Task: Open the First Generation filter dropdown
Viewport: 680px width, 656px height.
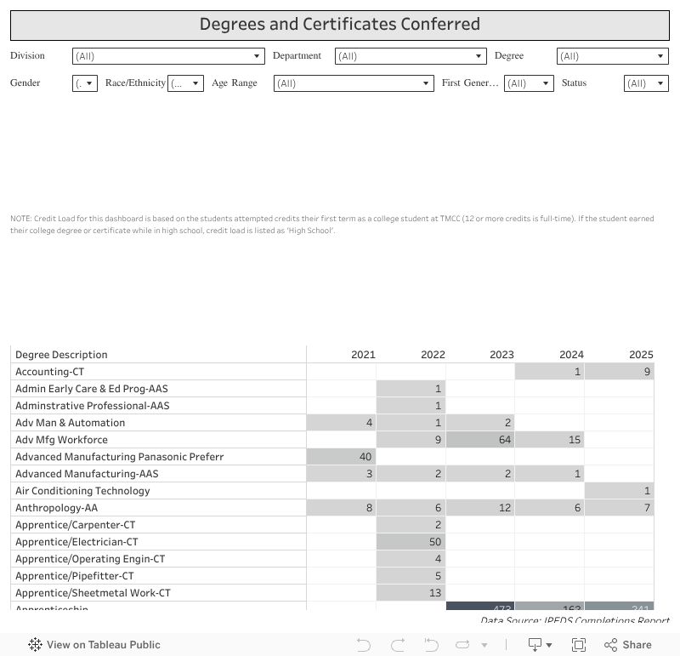Action: (x=529, y=83)
